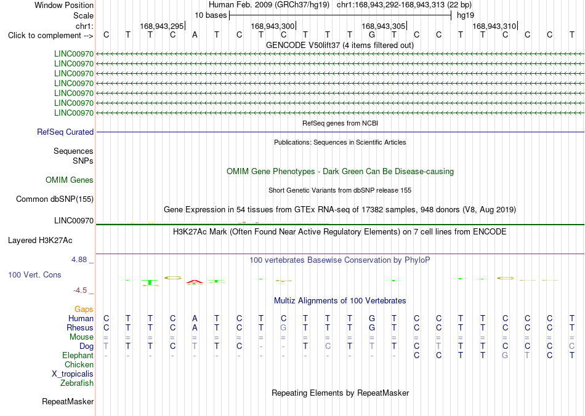The height and width of the screenshot is (416, 585).
Task: Select the Mouse alignment row label
Action: pos(81,337)
